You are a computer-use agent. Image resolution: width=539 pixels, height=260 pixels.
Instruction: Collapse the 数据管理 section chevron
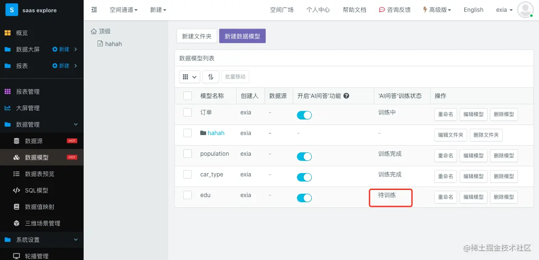click(76, 125)
